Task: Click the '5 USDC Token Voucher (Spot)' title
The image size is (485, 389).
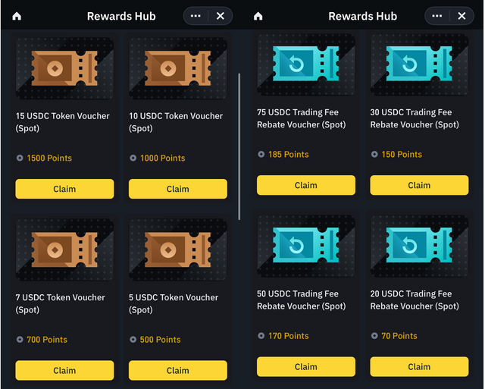Action: [x=174, y=303]
